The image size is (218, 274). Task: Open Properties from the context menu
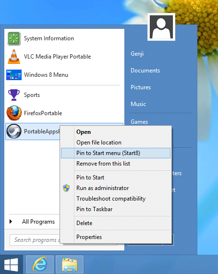pyautogui.click(x=116, y=237)
